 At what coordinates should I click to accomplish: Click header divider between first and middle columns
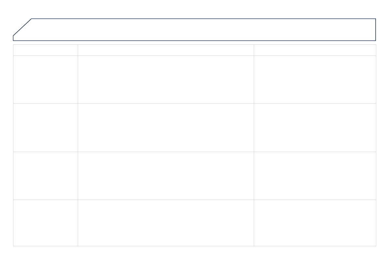tap(78, 50)
